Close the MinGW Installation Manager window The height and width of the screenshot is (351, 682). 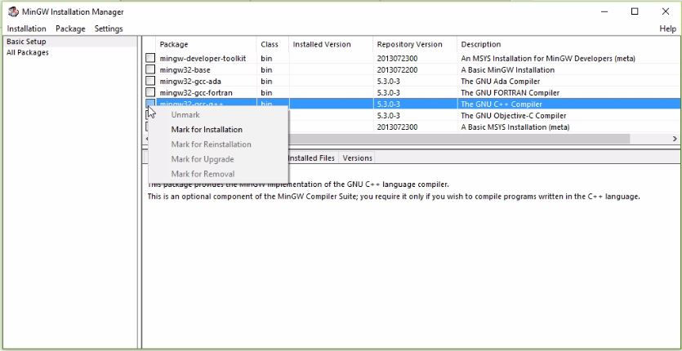666,11
